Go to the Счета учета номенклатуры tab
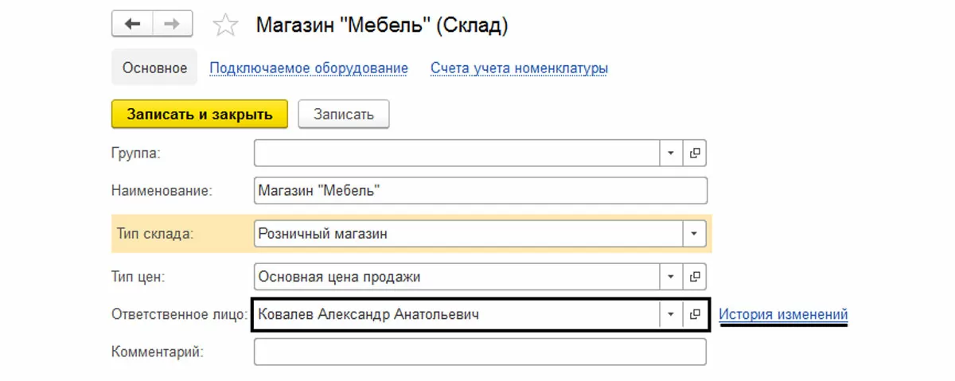The width and height of the screenshot is (955, 381). (x=519, y=68)
